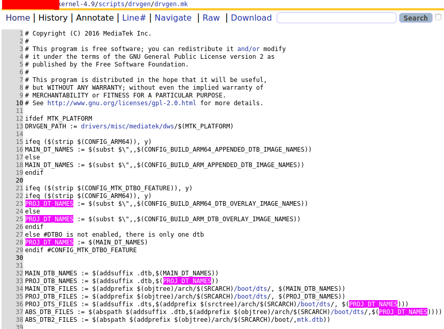
Task: Switch to the Annotate view
Action: pyautogui.click(x=95, y=18)
